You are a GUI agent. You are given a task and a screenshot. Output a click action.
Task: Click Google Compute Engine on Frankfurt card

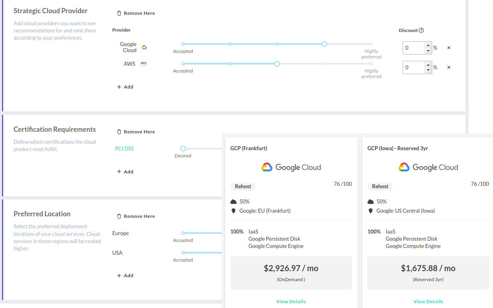(x=276, y=246)
